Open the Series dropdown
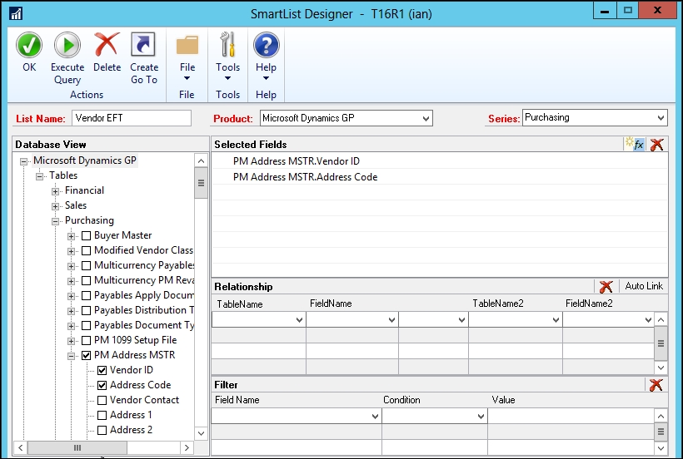The width and height of the screenshot is (683, 459). [661, 118]
